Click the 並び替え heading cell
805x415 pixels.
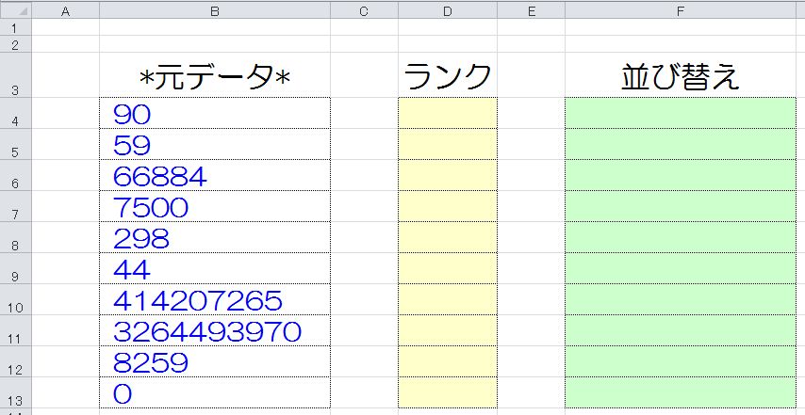click(x=681, y=74)
